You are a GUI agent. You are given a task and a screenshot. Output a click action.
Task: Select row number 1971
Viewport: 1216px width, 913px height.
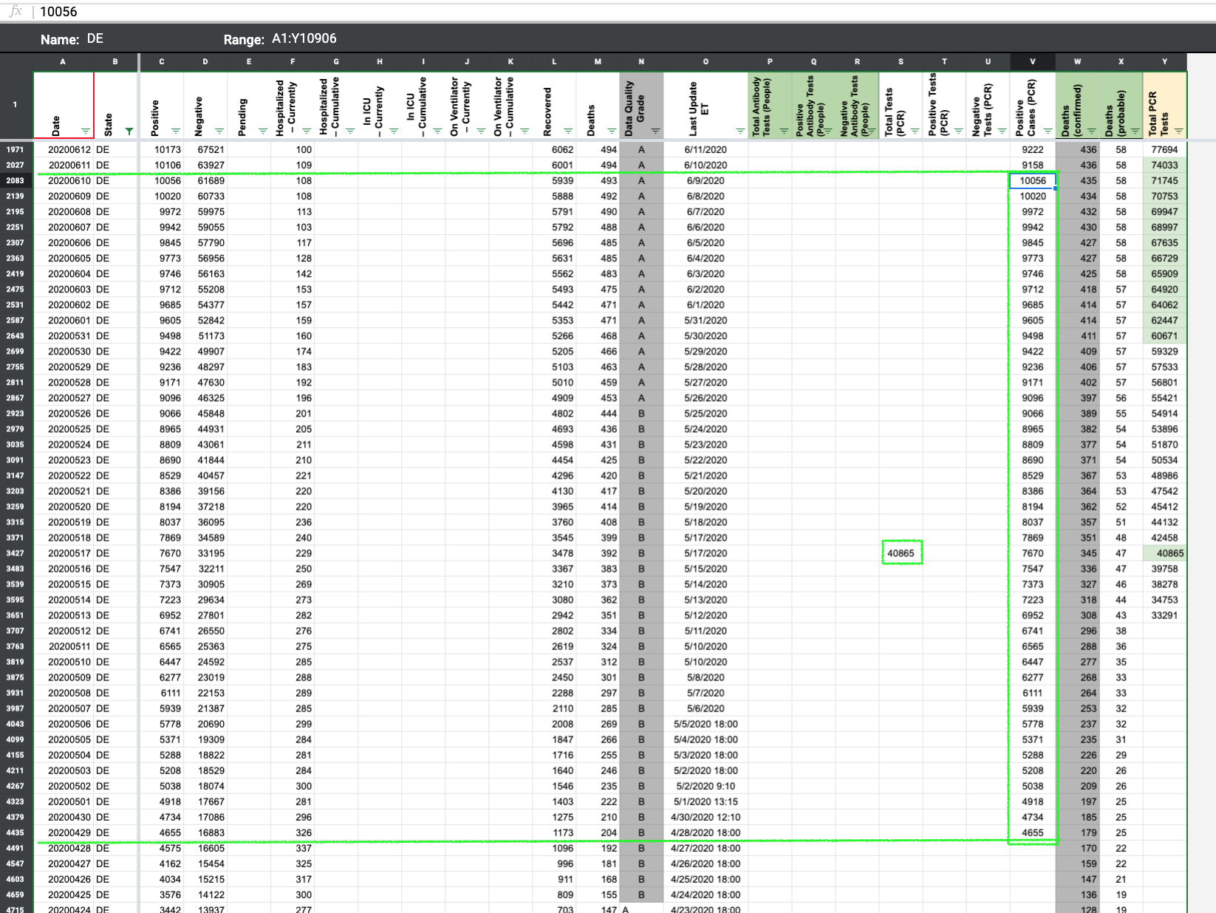tap(15, 149)
